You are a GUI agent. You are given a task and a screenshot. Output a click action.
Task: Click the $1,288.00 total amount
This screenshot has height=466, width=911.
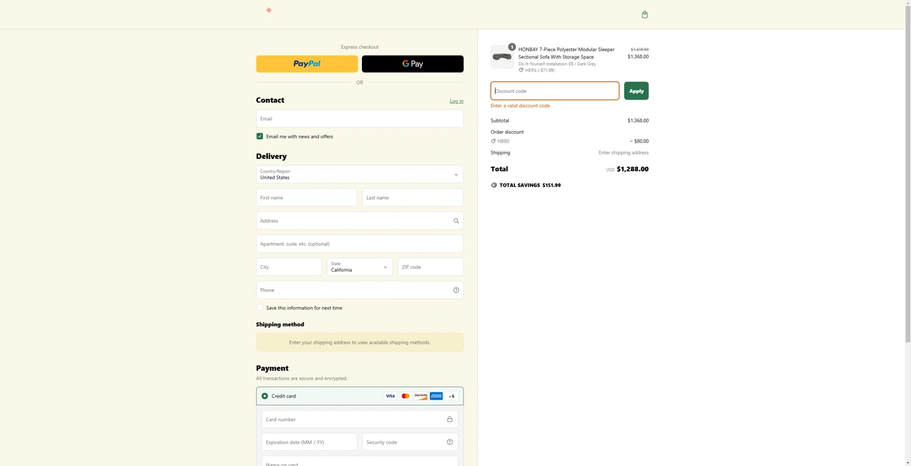632,169
